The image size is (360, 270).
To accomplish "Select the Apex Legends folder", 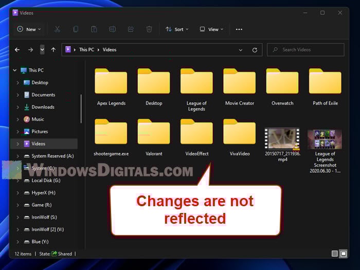I will point(111,87).
